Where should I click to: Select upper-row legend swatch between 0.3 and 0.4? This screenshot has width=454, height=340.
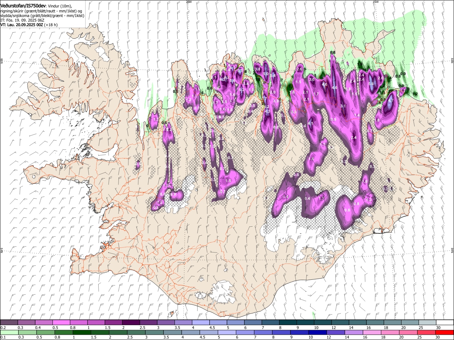[x=27, y=323]
